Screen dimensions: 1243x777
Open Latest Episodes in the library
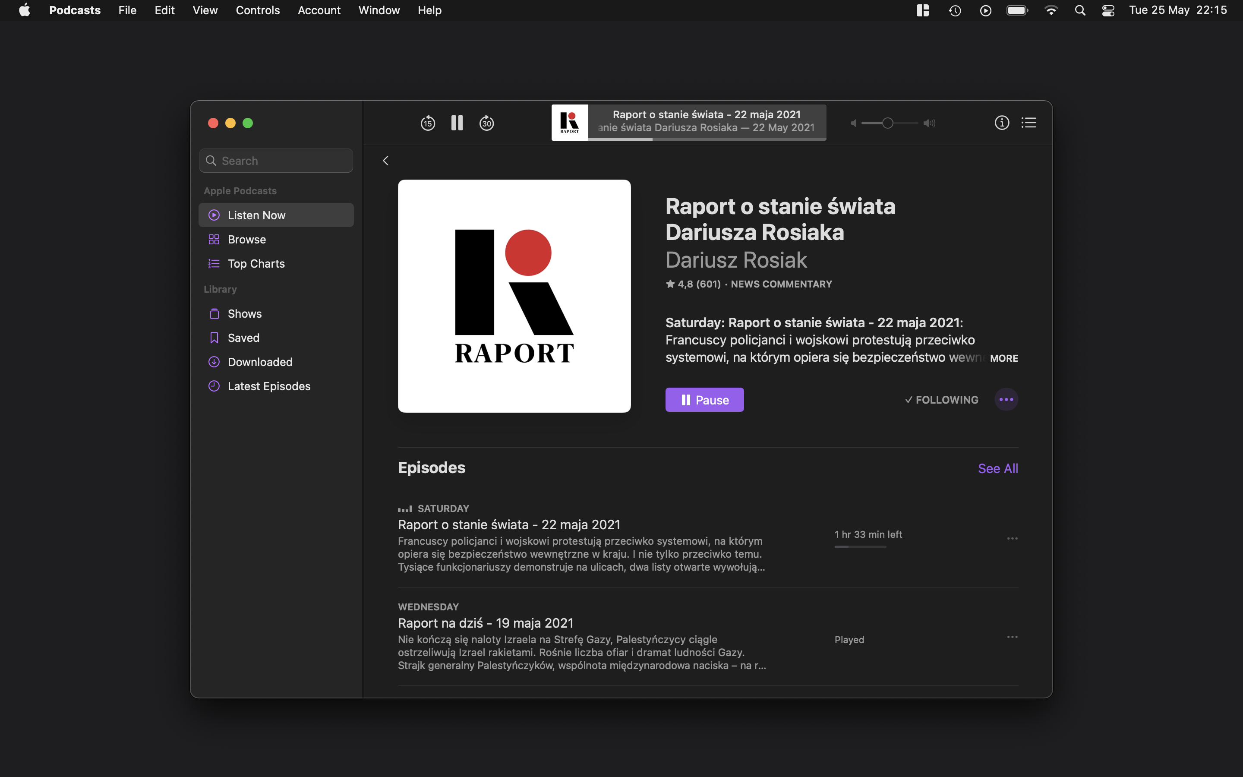tap(276, 386)
